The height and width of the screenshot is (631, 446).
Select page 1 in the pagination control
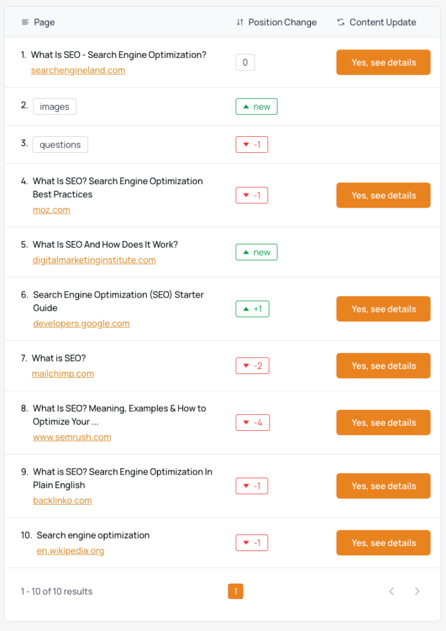pos(236,591)
